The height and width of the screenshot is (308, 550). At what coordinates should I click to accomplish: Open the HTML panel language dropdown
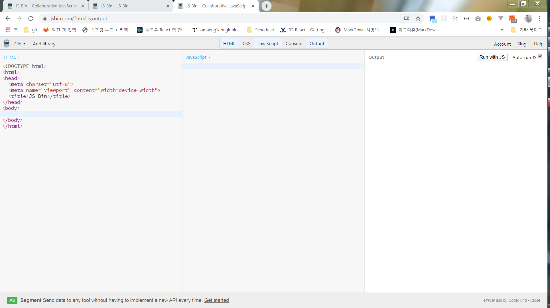pos(12,57)
